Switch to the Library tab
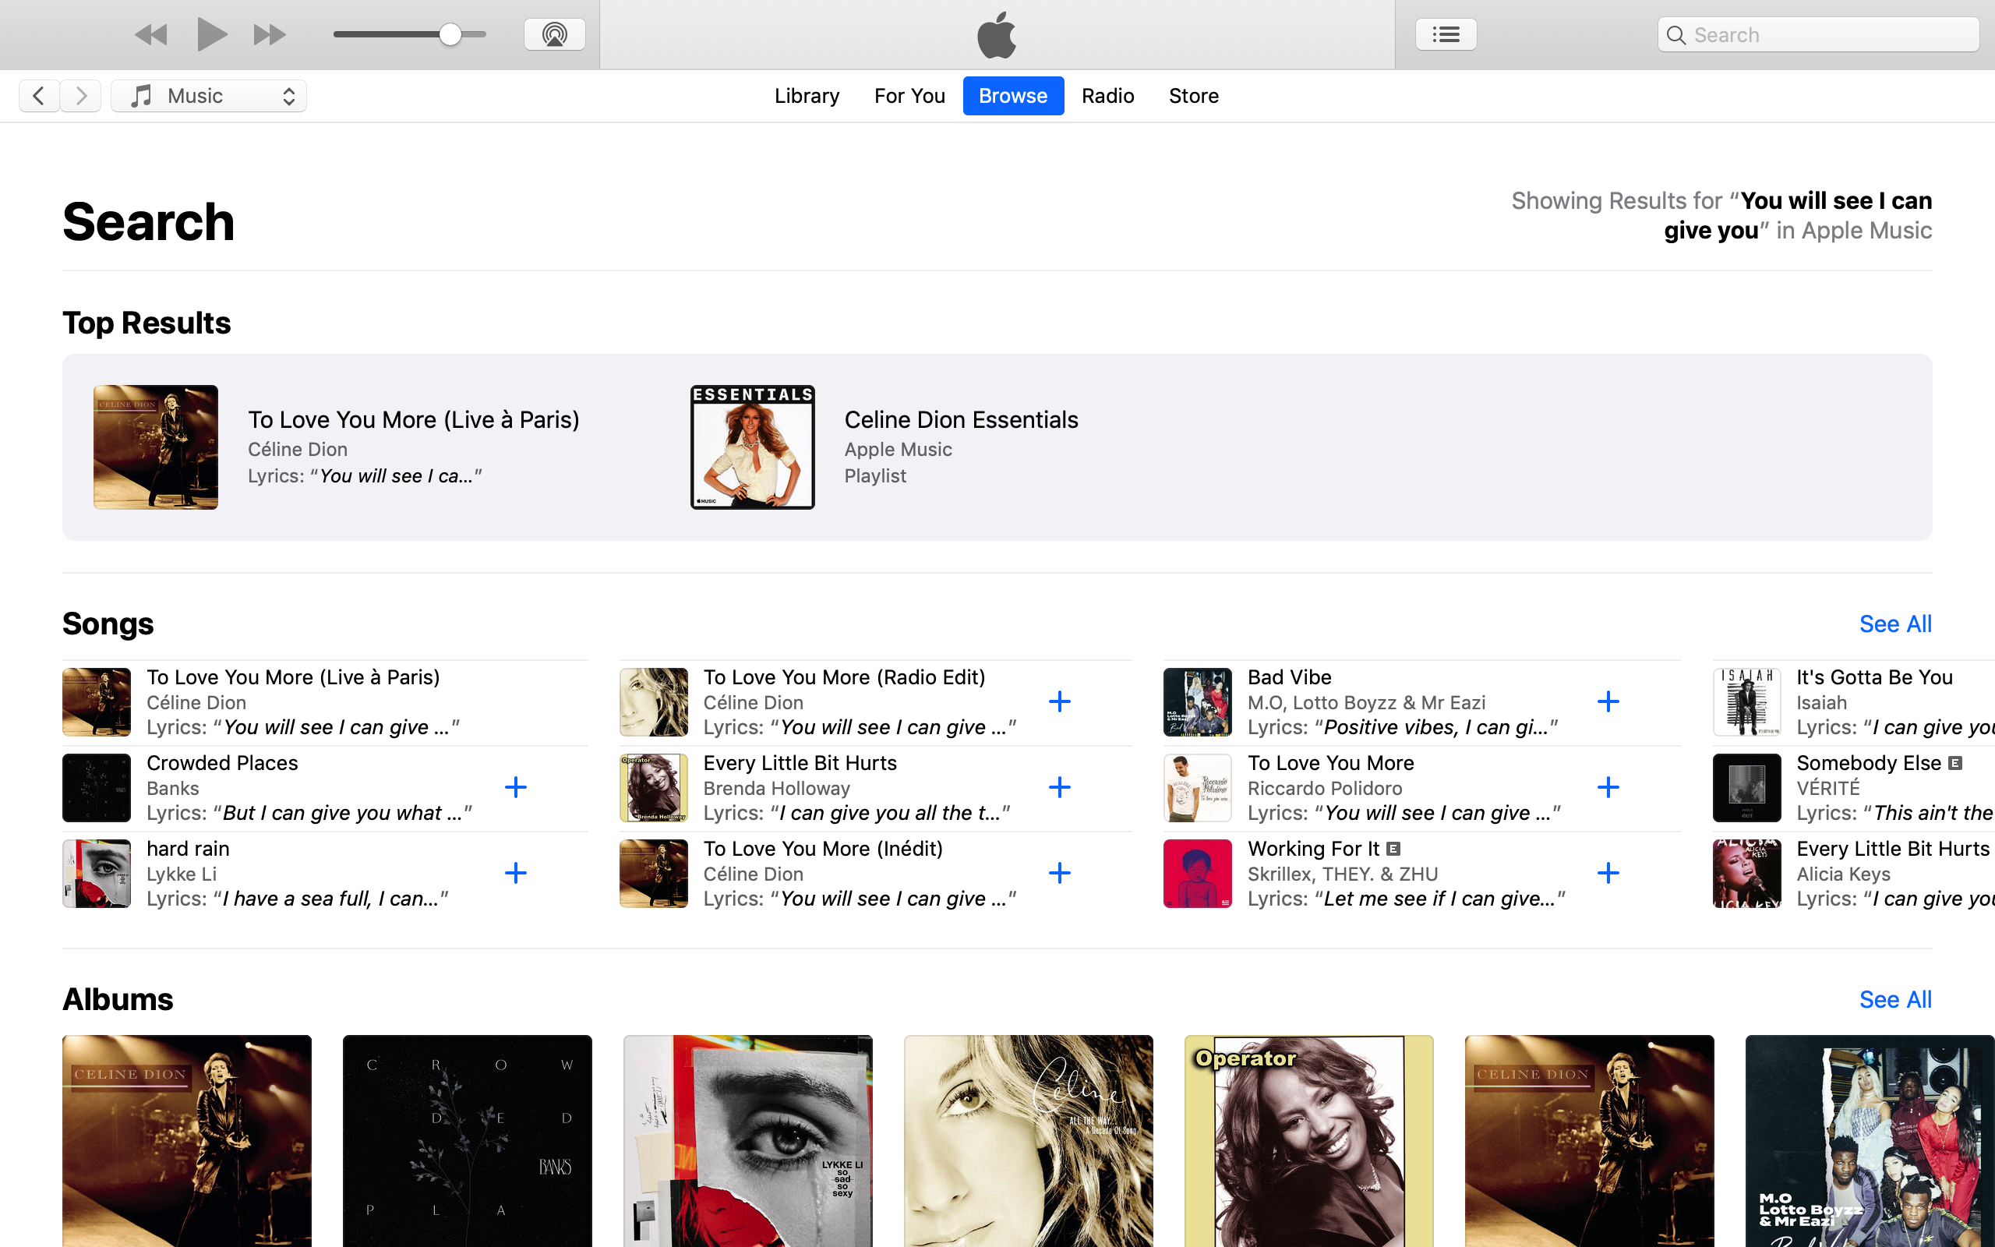This screenshot has height=1247, width=1995. coord(807,96)
